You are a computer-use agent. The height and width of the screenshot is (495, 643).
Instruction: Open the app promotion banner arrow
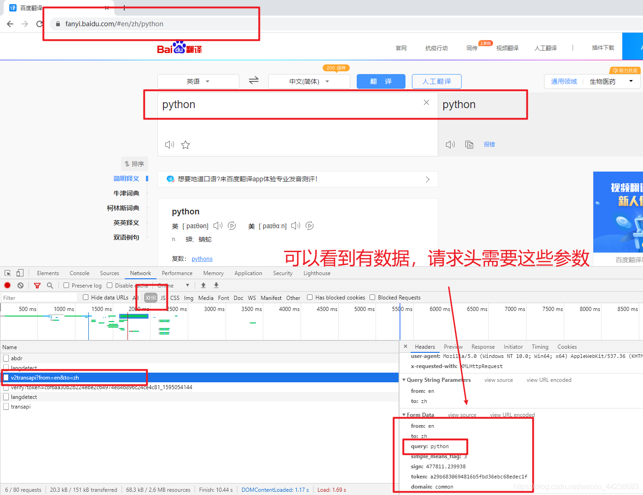pos(428,179)
